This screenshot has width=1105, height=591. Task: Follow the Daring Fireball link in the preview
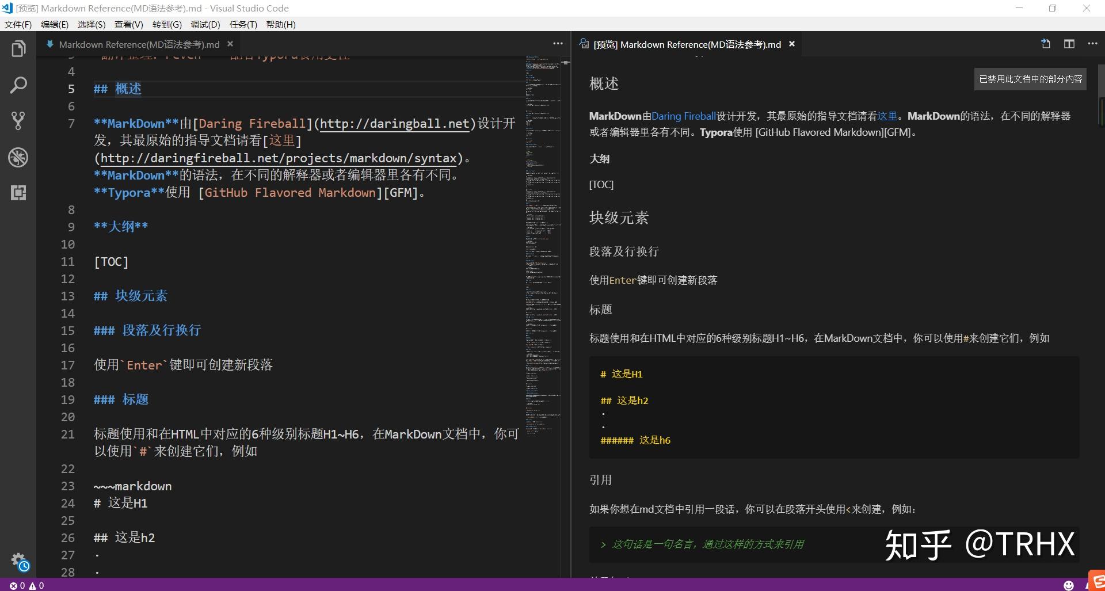coord(684,116)
